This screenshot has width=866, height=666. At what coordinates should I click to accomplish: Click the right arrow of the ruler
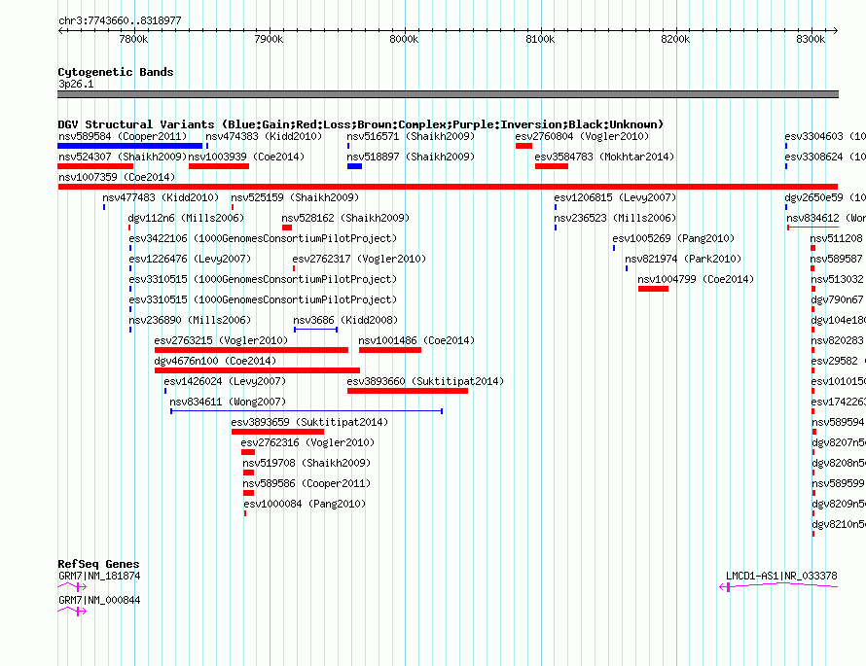click(x=836, y=31)
